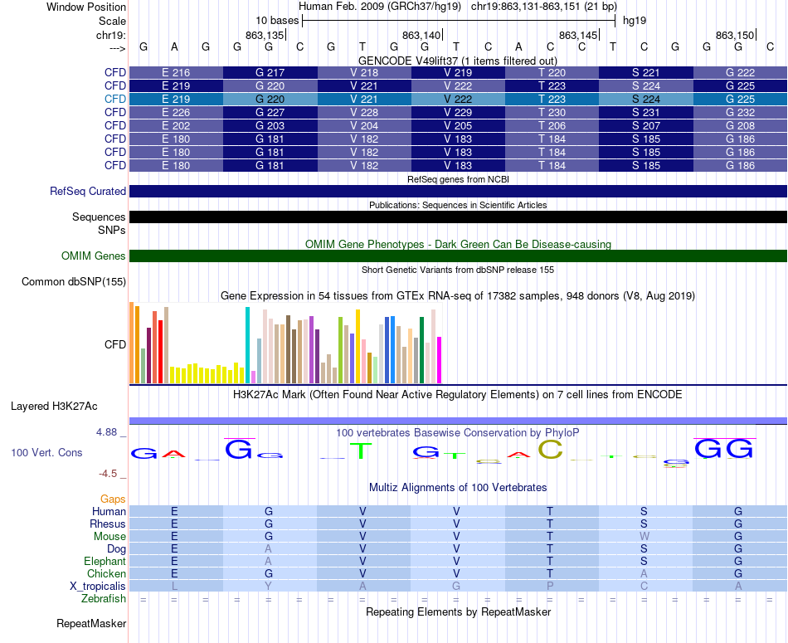Click the hg19 assembly label by scale

point(635,21)
